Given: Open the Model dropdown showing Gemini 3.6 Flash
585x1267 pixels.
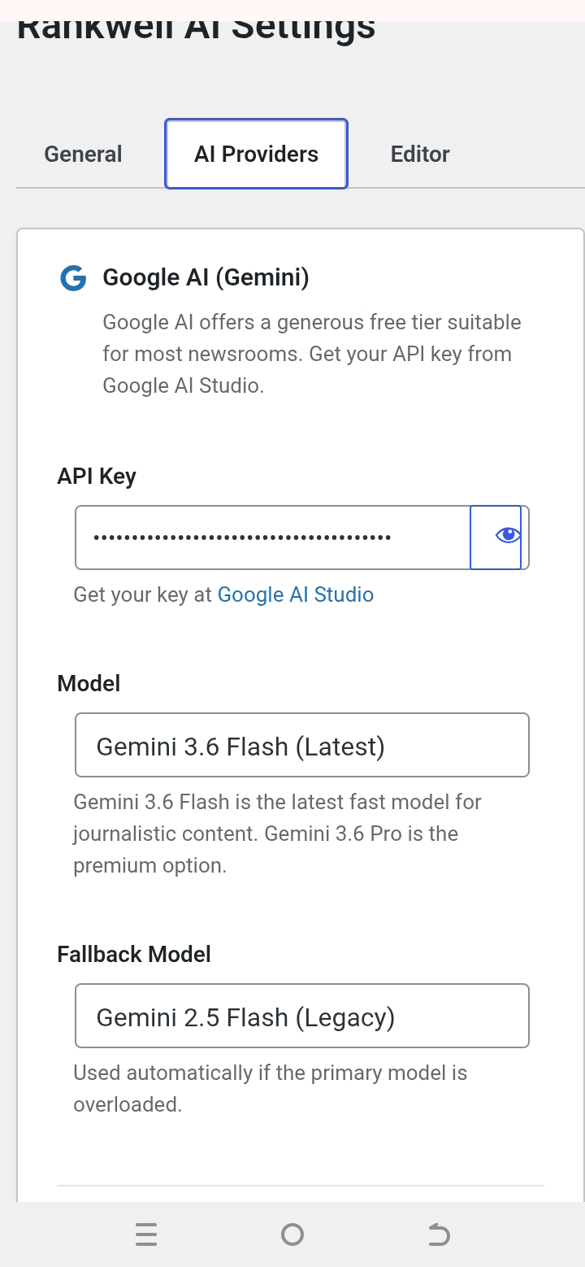Looking at the screenshot, I should click(x=302, y=745).
